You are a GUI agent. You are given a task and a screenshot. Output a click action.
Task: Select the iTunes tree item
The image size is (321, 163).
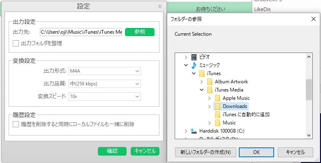tap(214, 73)
